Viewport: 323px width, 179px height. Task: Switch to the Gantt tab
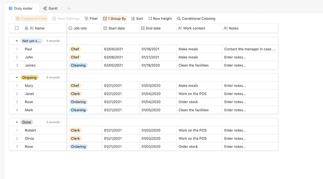point(50,9)
